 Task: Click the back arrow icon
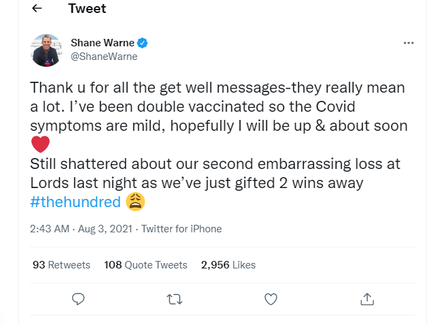(x=37, y=9)
